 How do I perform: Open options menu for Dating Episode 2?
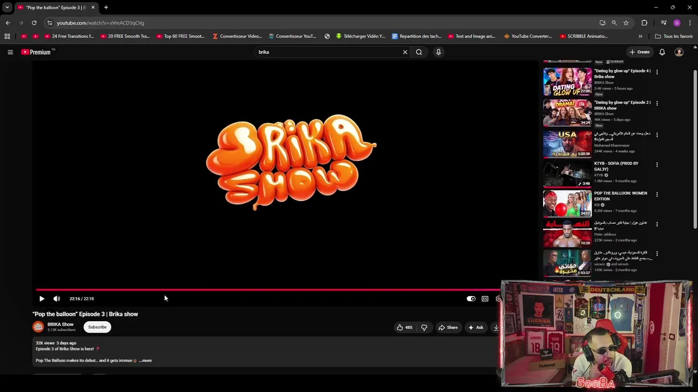(657, 103)
